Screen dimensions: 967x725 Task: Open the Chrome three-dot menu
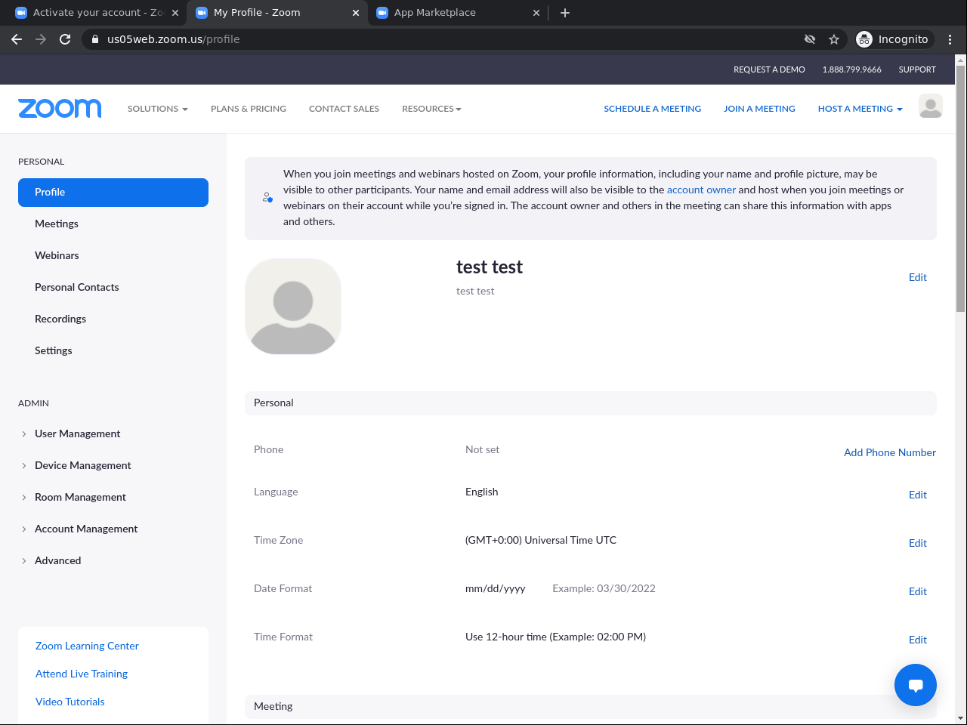click(x=950, y=39)
